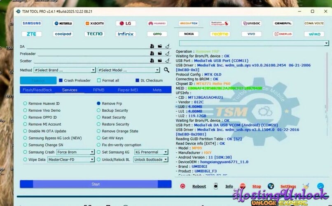The height and width of the screenshot is (206, 332).
Task: Open the MediaTek brand tab
Action: click(x=188, y=23)
